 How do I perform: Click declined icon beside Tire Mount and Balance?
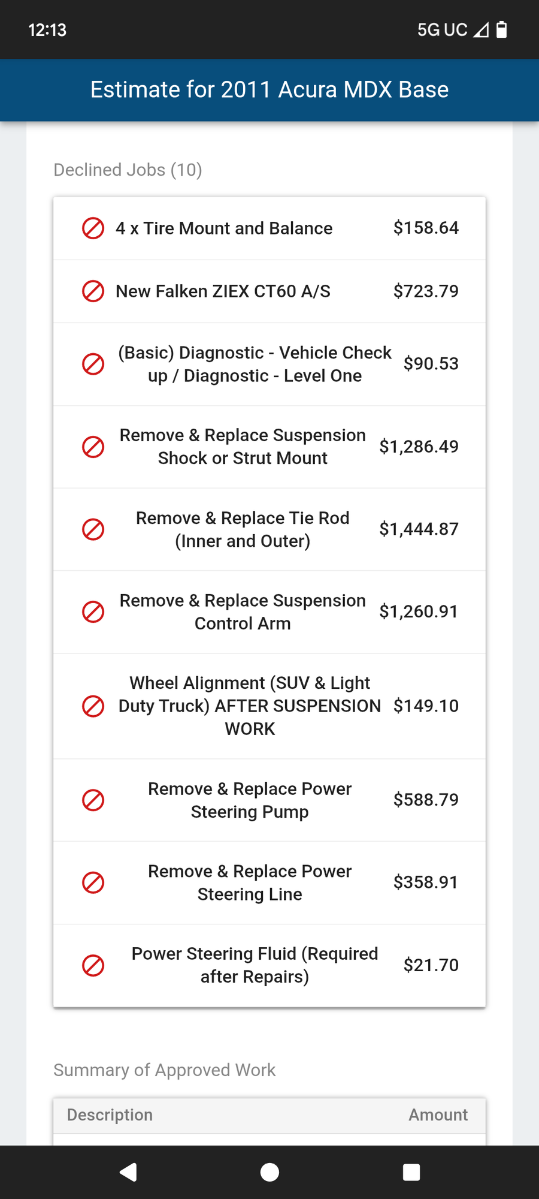point(93,228)
